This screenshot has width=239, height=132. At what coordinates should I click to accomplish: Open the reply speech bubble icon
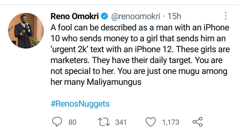(57, 122)
